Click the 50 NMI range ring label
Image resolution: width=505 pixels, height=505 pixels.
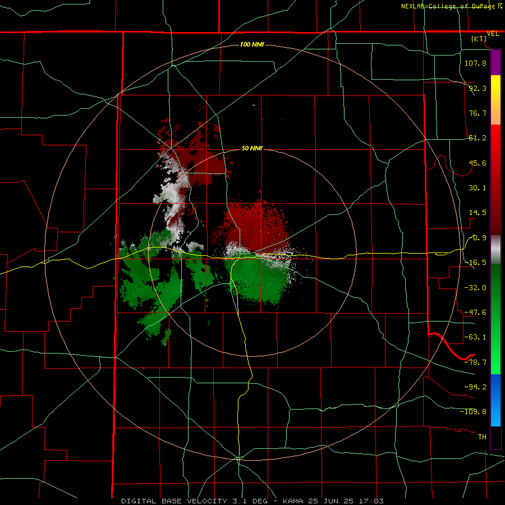tap(252, 149)
